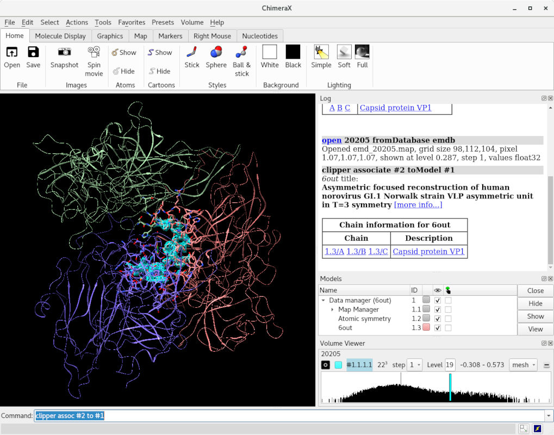Follow the 'more info...' link in Log

[418, 204]
